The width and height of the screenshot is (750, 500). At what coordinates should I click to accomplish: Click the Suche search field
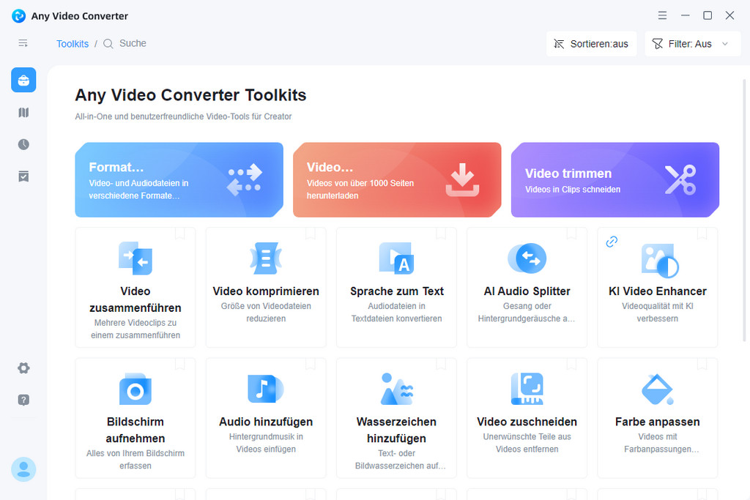click(x=125, y=43)
